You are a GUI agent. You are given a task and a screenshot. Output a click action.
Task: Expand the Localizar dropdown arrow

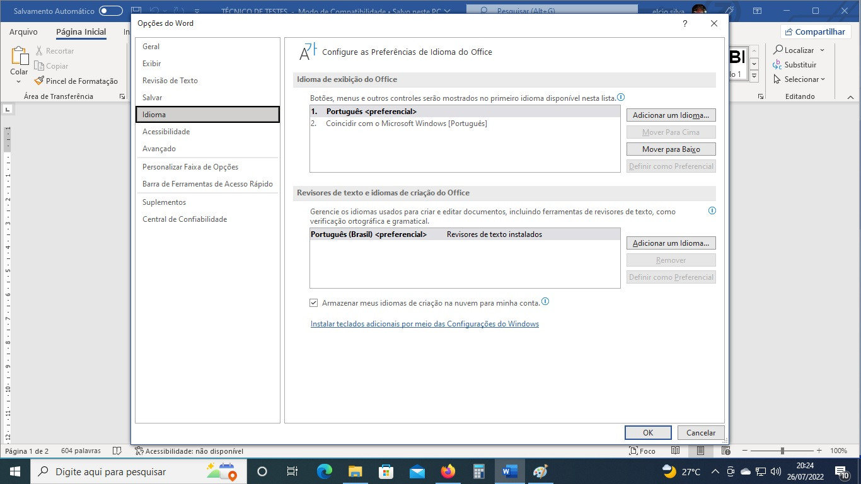[x=822, y=50]
